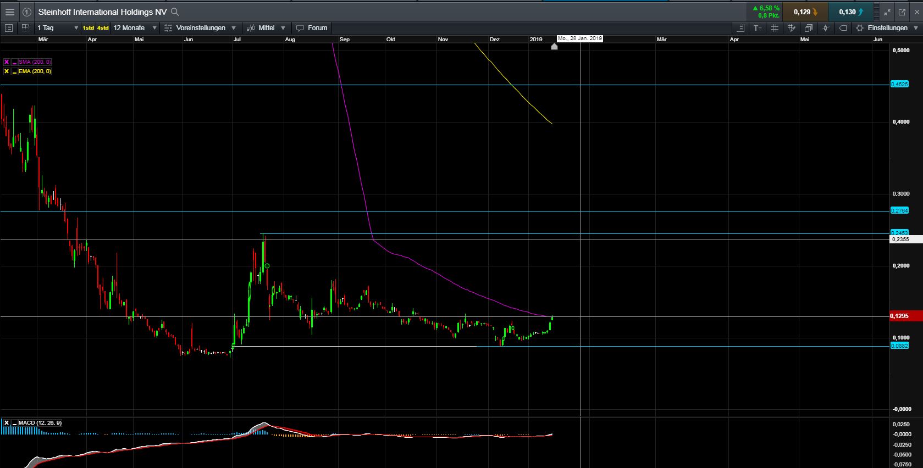Click the 28 Jan. 2019 date marker
923x468 pixels.
click(580, 38)
